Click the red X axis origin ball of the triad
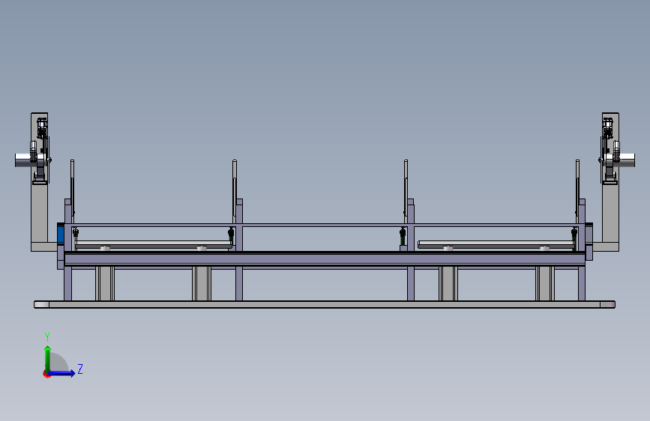Viewport: 650px width, 421px height. click(x=46, y=374)
